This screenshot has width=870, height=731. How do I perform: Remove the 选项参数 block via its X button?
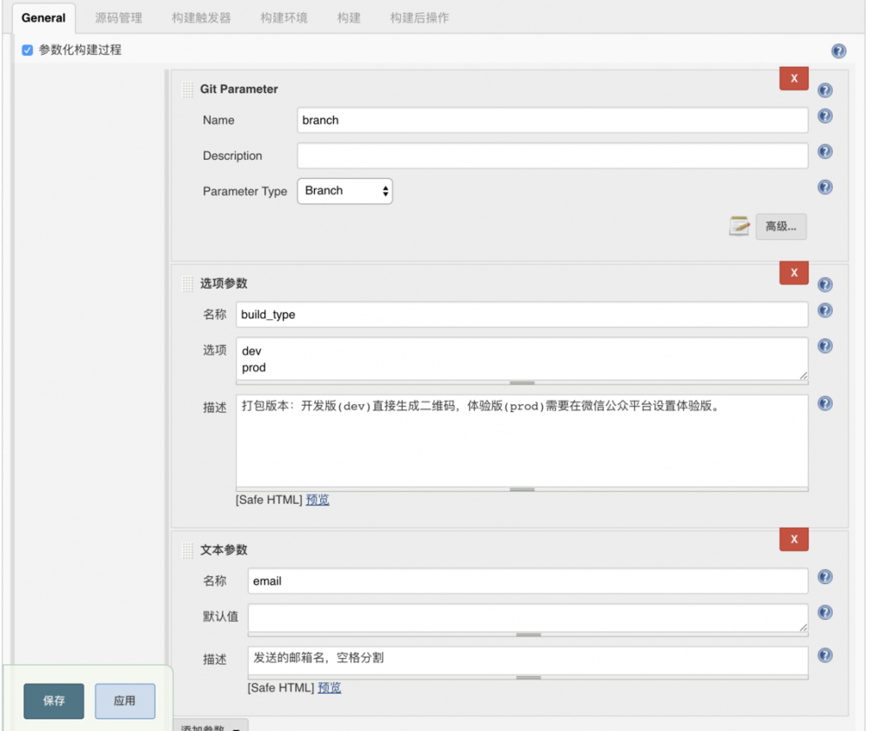(793, 272)
